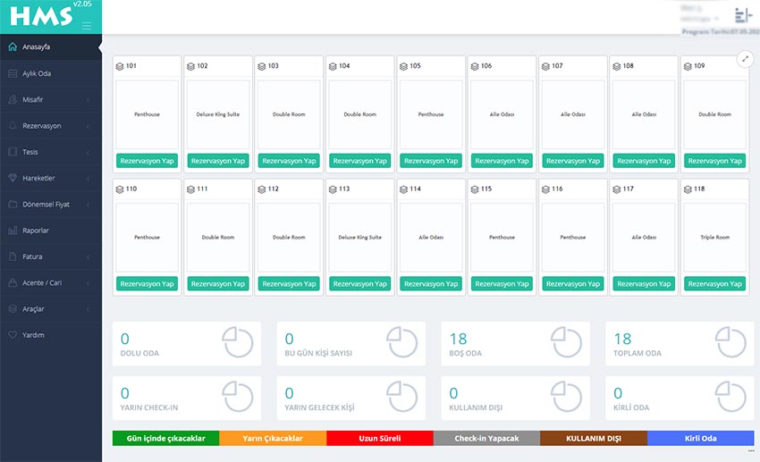The height and width of the screenshot is (462, 760).
Task: Open the Raporlar menu item
Action: click(x=51, y=231)
